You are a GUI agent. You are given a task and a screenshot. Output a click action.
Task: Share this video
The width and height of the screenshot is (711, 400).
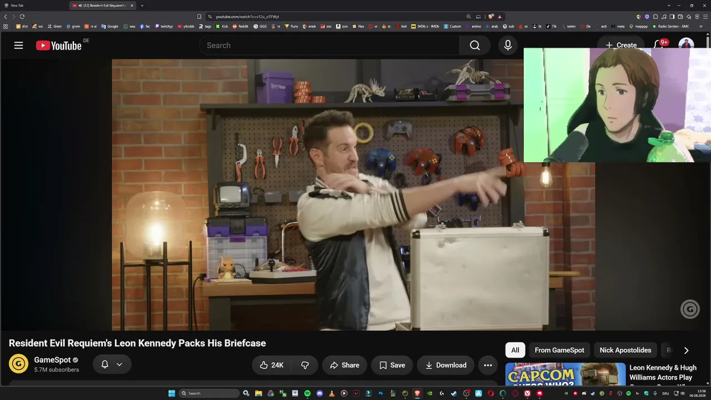tap(344, 365)
